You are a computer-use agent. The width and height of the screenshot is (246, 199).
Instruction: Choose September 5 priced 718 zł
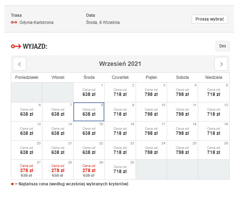click(214, 93)
